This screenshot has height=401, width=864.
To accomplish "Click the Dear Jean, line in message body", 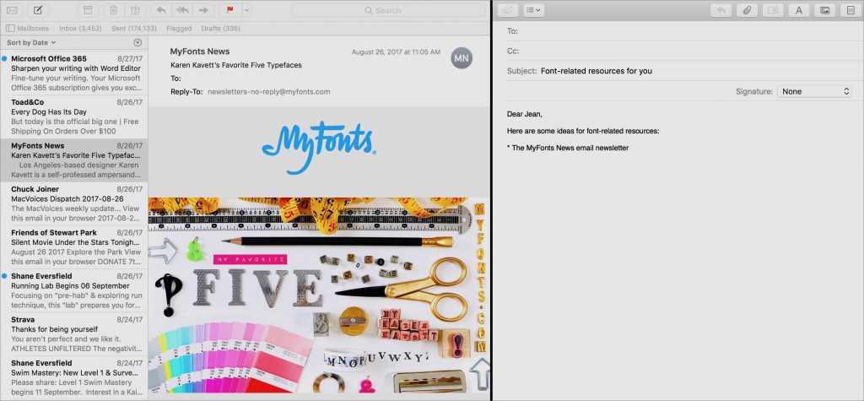I will (525, 114).
